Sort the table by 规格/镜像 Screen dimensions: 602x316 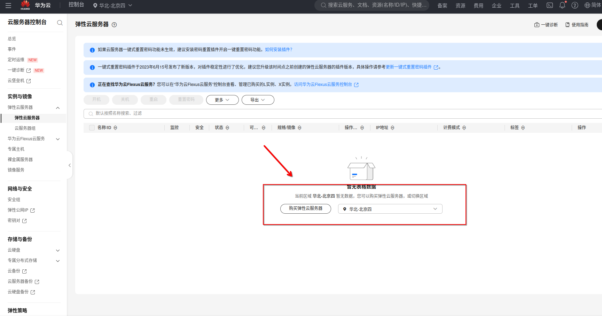[x=299, y=128]
